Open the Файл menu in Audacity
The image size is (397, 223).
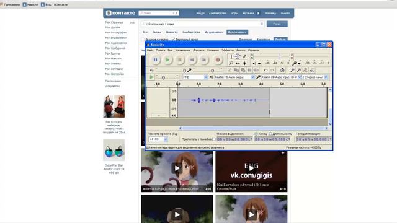[150, 50]
